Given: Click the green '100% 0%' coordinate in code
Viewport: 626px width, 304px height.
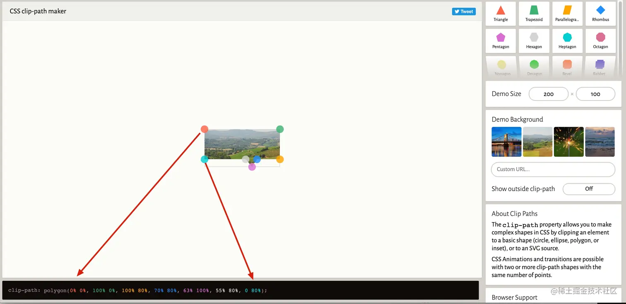Looking at the screenshot, I should point(104,290).
